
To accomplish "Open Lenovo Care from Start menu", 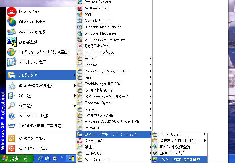I will 41,12.
